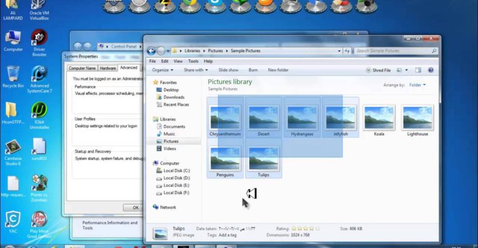This screenshot has height=248, width=478.
Task: Open Local Disk (C:) in navigation pane
Action: coord(173,171)
